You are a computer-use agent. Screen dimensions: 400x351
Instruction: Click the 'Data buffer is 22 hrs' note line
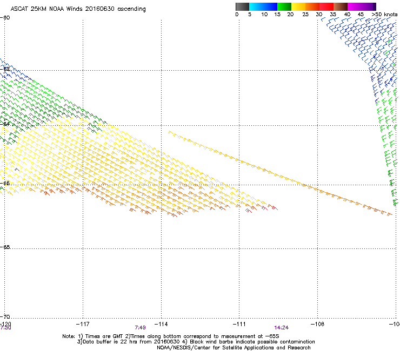(x=196, y=342)
